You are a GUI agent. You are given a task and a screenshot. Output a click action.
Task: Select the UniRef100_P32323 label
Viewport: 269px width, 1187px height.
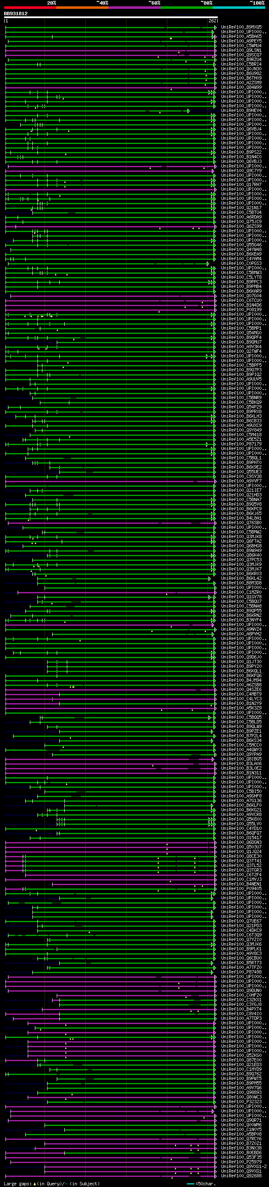(241, 1102)
